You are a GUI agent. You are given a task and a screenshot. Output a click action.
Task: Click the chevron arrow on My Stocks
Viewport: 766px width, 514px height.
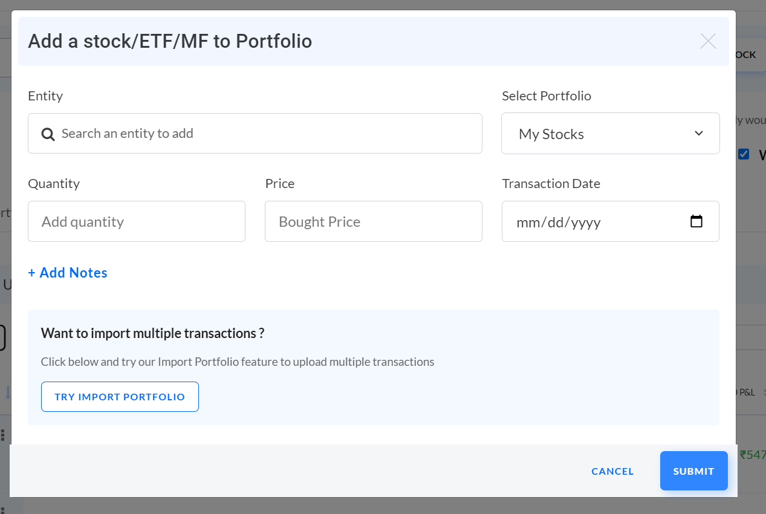(x=699, y=133)
